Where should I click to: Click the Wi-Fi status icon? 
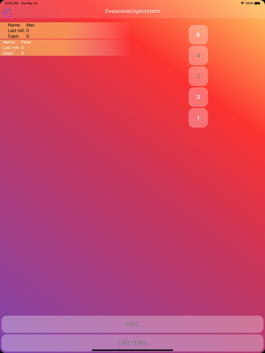pyautogui.click(x=242, y=3)
